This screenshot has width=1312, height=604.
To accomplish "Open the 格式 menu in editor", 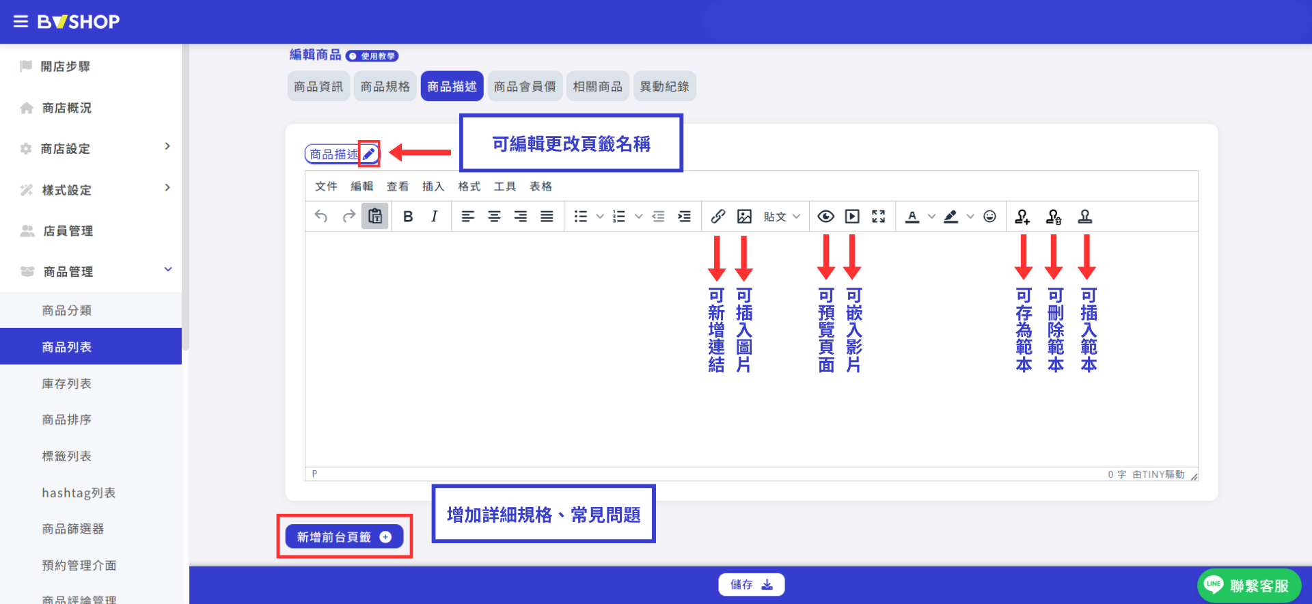I will coord(469,187).
